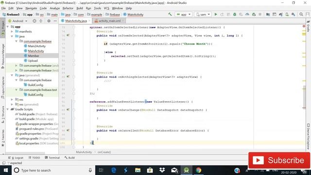Open the profiler gauge icon
This screenshot has height=175, width=311.
(247, 14)
